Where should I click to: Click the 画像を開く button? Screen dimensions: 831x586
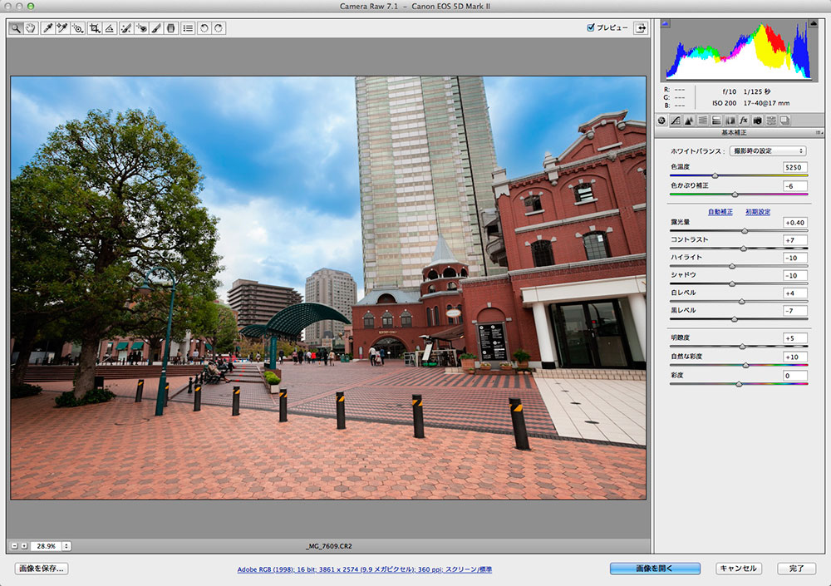point(655,569)
